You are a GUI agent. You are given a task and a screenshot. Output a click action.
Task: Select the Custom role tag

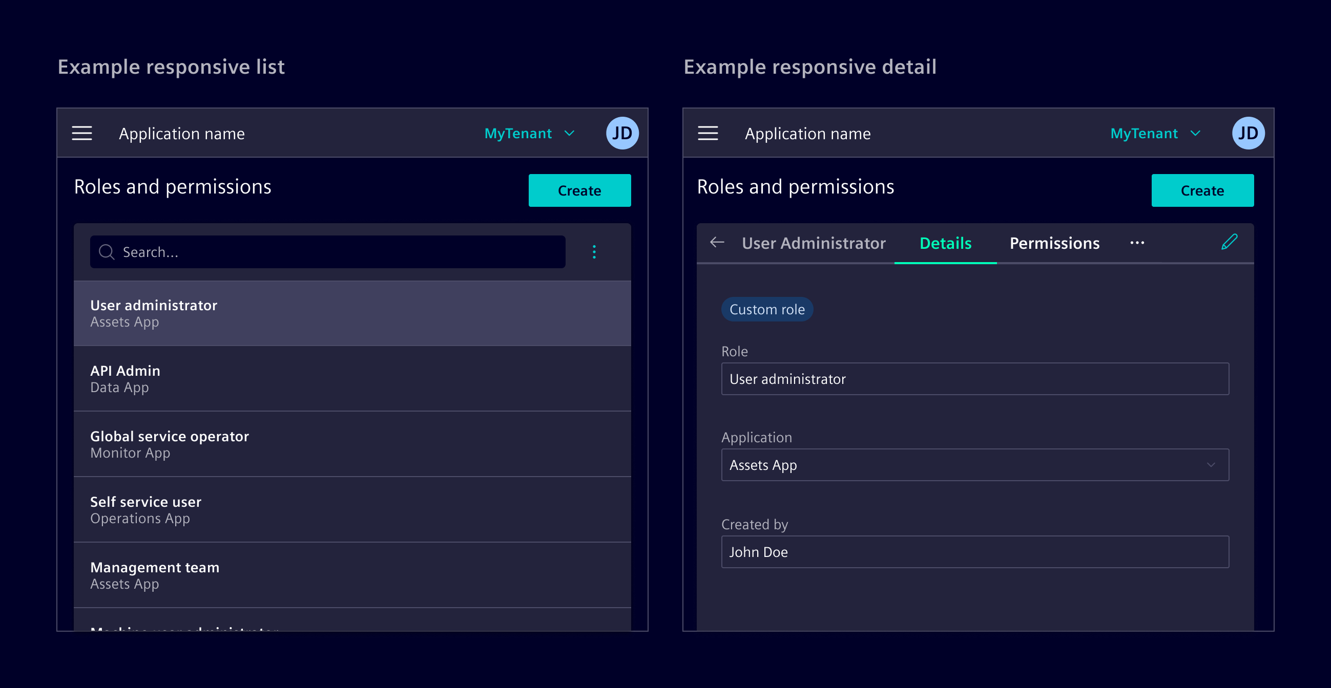(767, 309)
